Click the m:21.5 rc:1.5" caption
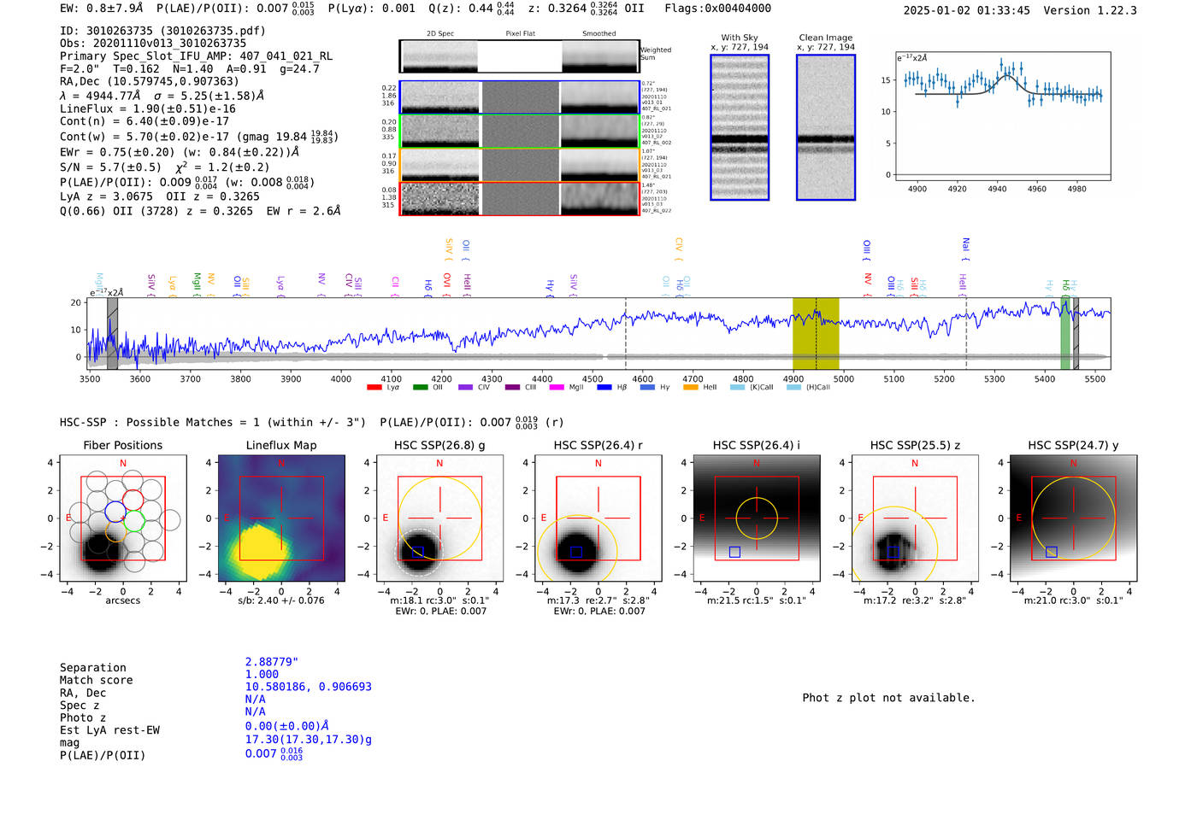The height and width of the screenshot is (814, 1197). (757, 600)
